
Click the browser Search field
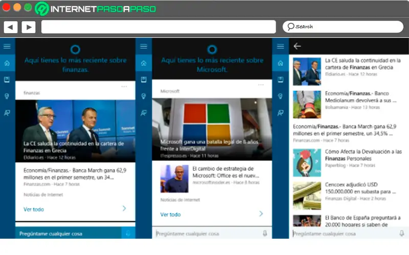(x=343, y=27)
